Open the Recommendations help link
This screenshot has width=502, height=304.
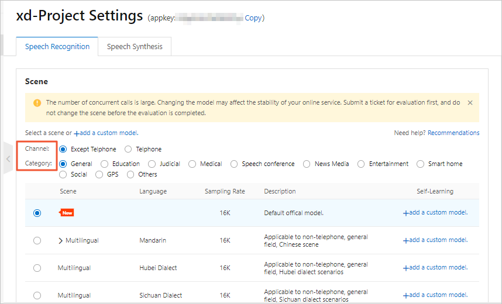(x=453, y=133)
